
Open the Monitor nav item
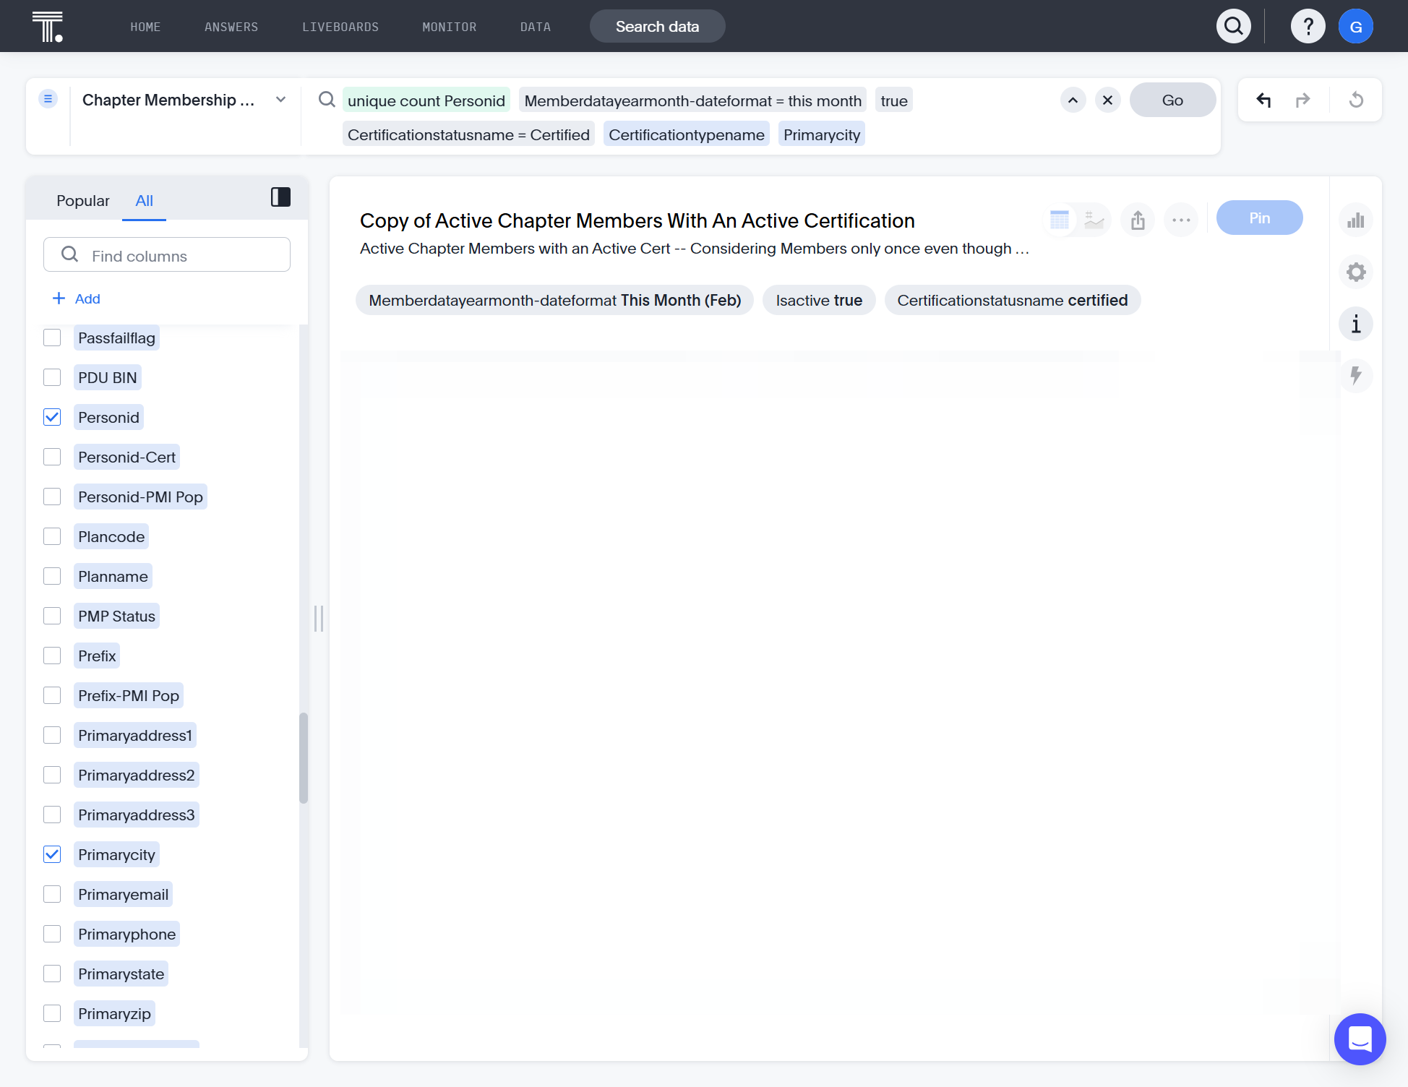(x=450, y=27)
